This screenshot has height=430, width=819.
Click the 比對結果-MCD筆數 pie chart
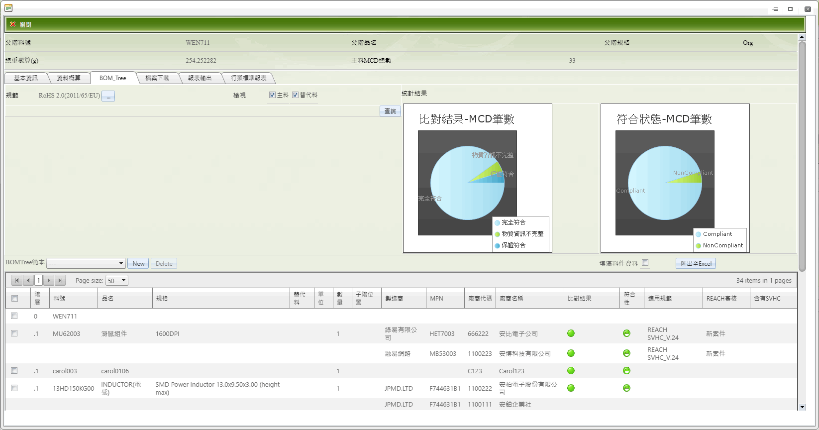pos(467,183)
